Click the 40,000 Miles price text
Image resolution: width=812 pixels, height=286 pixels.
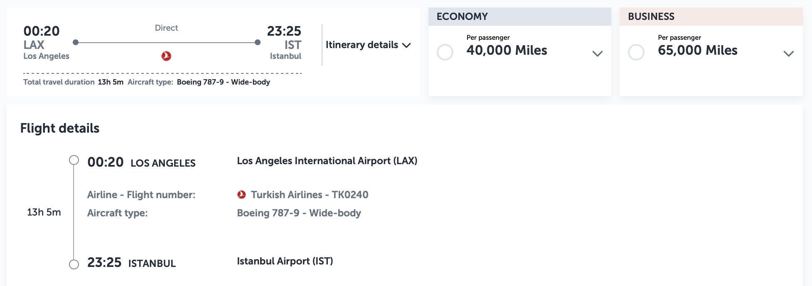click(x=507, y=51)
